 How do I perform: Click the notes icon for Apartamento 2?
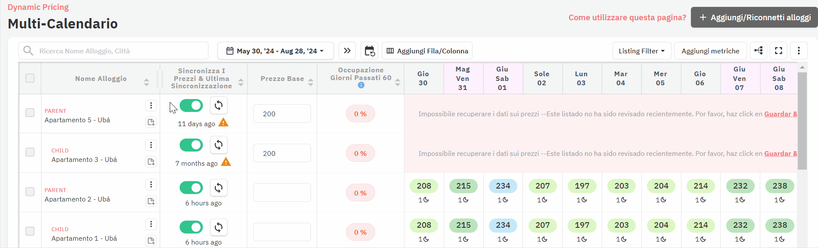click(x=151, y=201)
